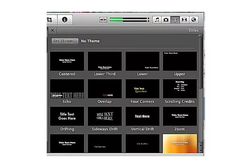Click the titles list scrollbar thumb
Screen dimensions: 252x168
200,63
